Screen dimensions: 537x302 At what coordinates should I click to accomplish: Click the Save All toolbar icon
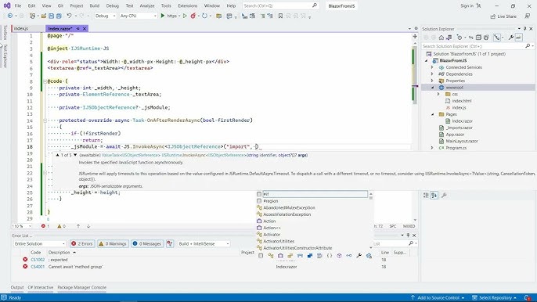(59, 16)
